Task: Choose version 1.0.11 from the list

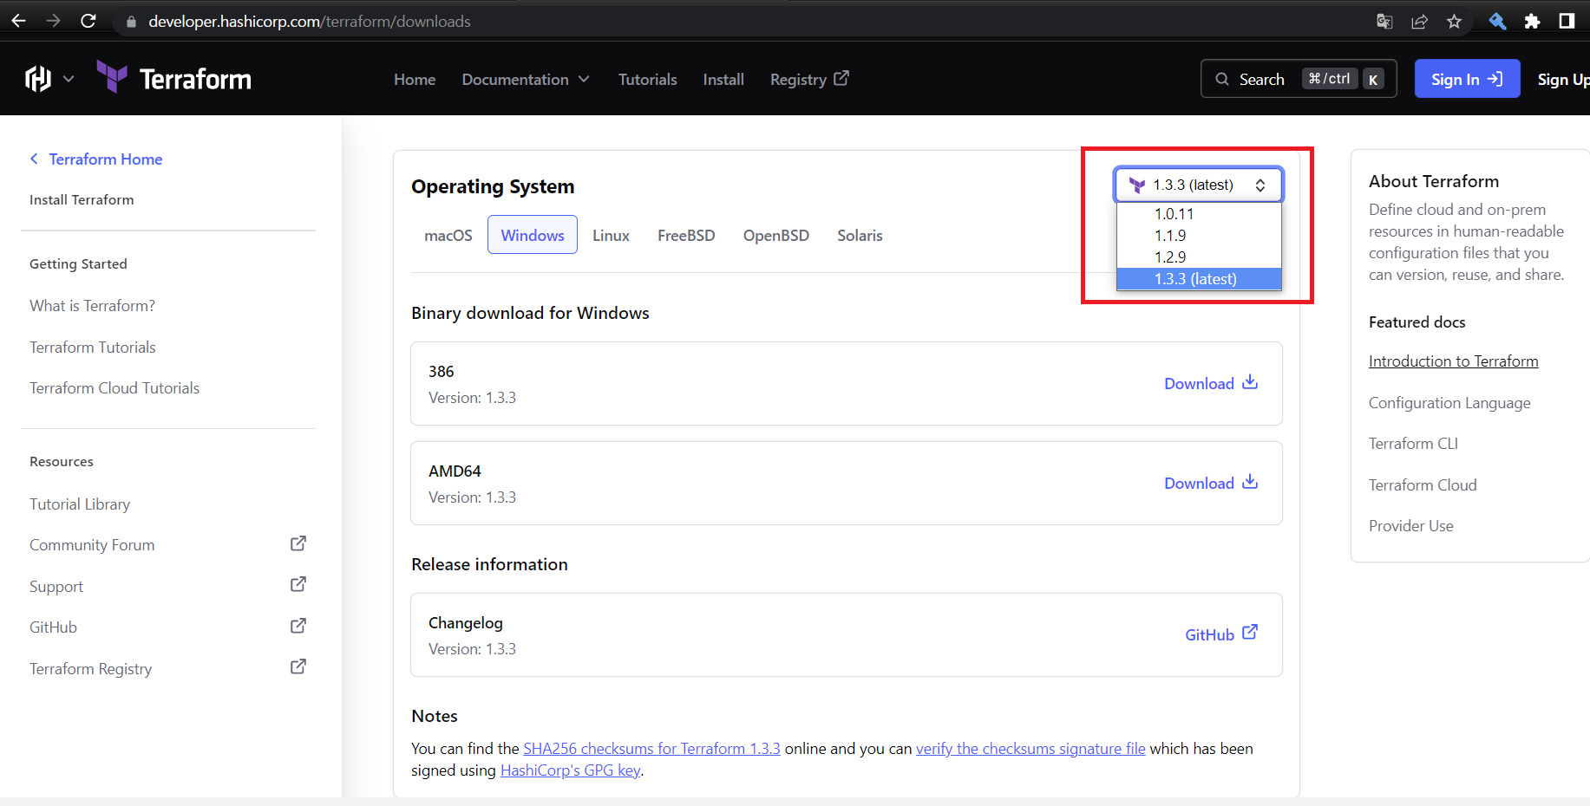Action: click(x=1198, y=213)
